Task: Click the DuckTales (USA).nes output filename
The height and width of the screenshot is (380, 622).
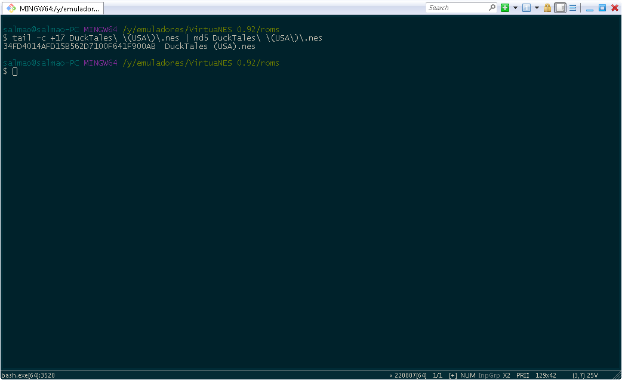Action: (x=210, y=47)
